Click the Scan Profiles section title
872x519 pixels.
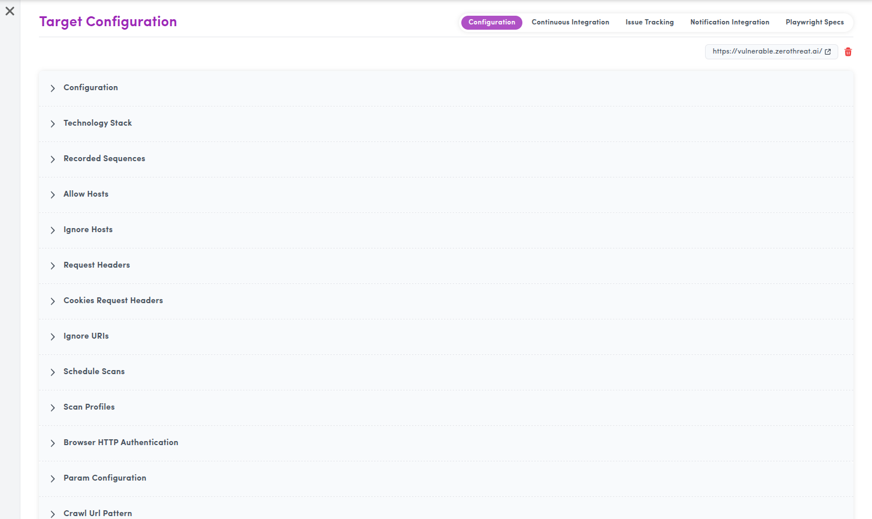click(x=89, y=407)
